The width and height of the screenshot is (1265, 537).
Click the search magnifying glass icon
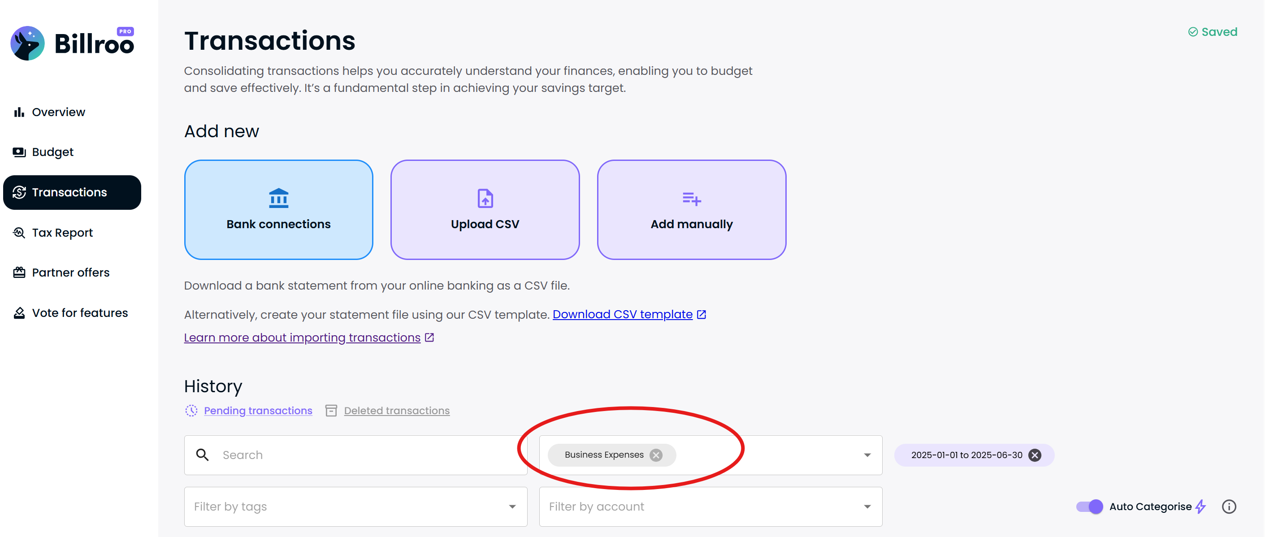[202, 455]
